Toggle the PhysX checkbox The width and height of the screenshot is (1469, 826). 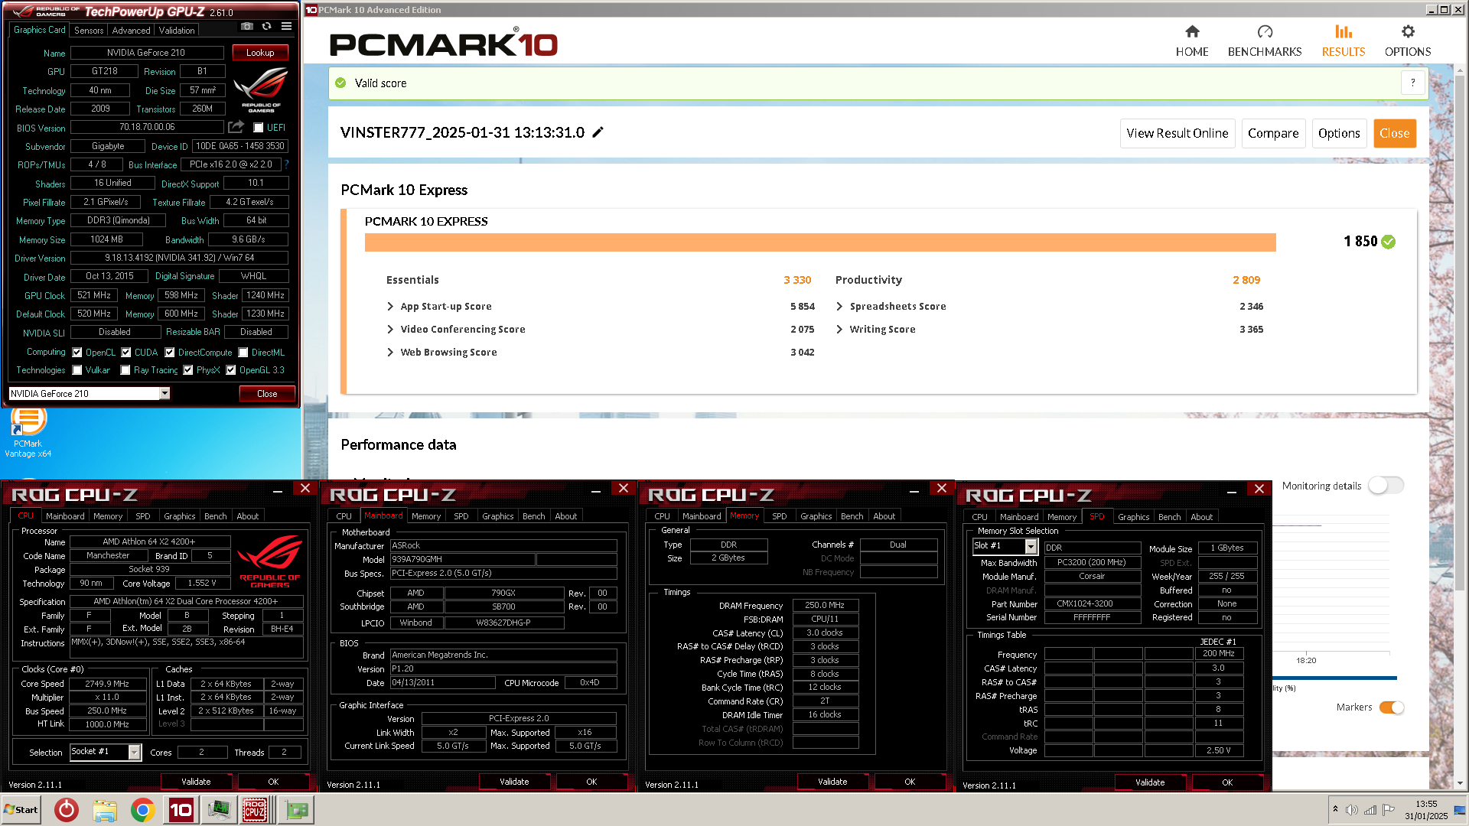(x=188, y=370)
